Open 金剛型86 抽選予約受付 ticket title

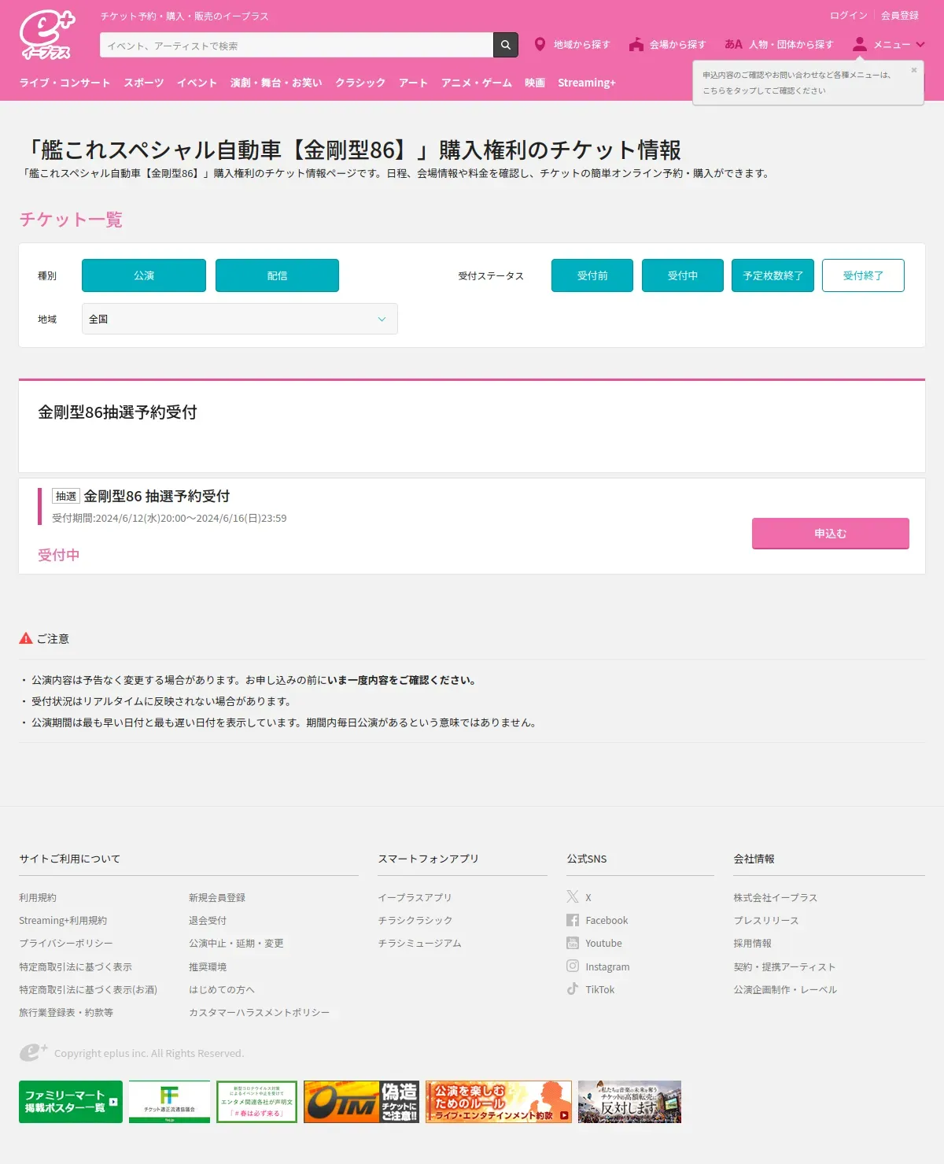(x=157, y=496)
